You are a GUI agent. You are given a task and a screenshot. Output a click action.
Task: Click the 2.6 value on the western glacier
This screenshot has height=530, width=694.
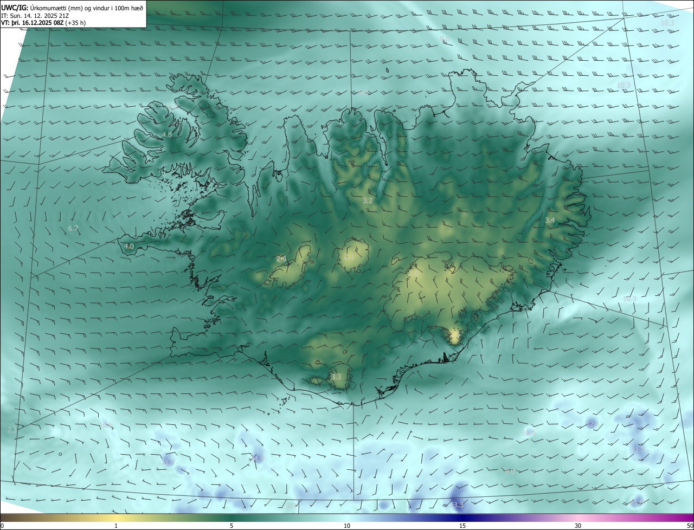(281, 259)
